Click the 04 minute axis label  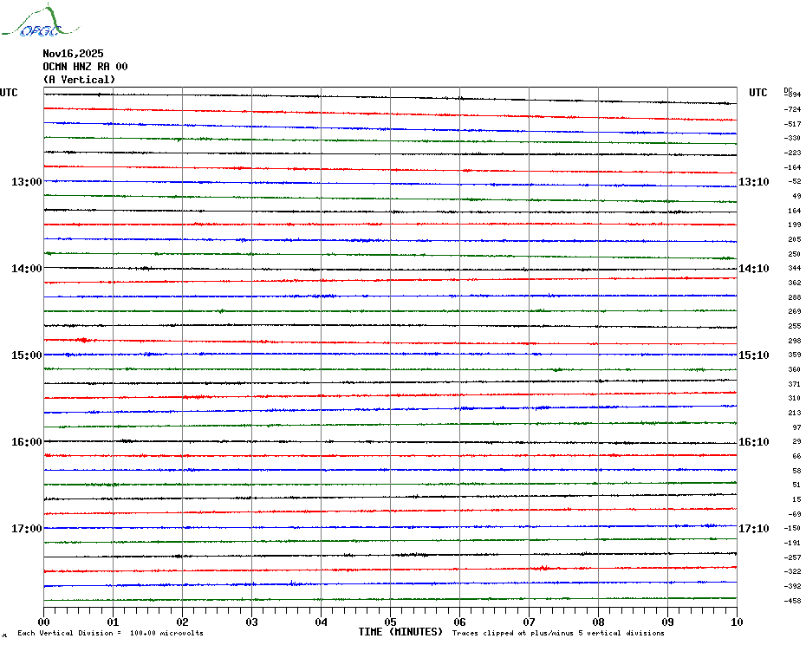(322, 622)
